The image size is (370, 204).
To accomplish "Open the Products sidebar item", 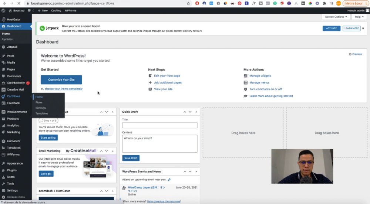I will [x=13, y=119].
